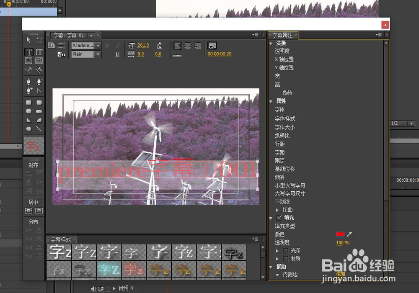Select the Line tool
This screenshot has height=293, width=419.
pos(39,129)
